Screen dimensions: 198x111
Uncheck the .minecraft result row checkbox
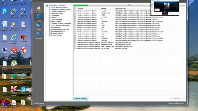[x=75, y=32]
